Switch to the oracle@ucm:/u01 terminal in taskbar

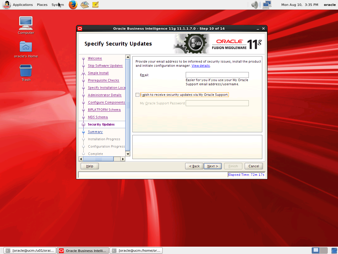point(30,250)
